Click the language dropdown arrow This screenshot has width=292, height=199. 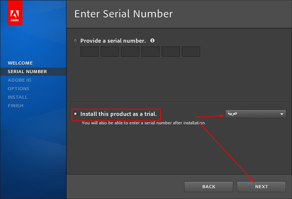coord(282,114)
